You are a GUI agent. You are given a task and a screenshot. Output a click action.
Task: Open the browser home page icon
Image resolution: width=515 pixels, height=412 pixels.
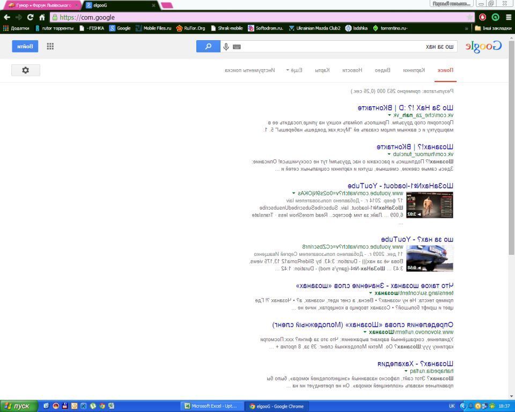pos(42,17)
